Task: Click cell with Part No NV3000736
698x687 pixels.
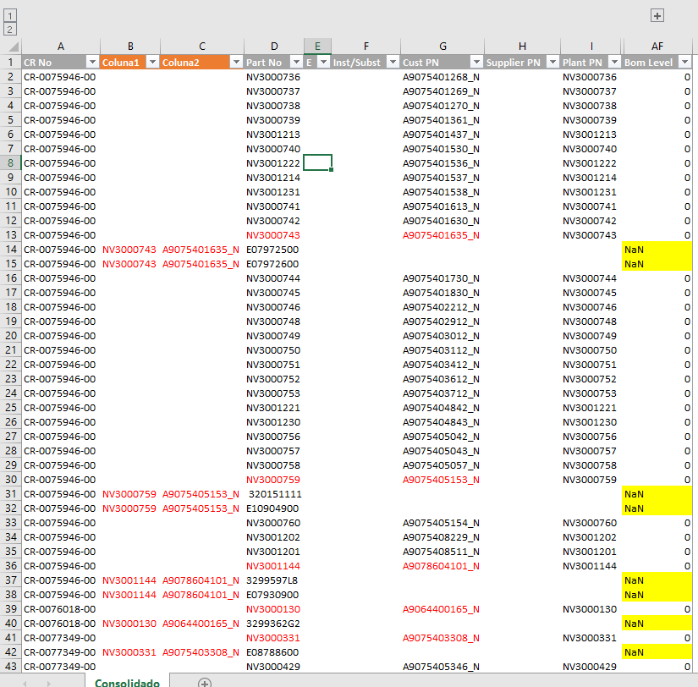Action: click(273, 77)
